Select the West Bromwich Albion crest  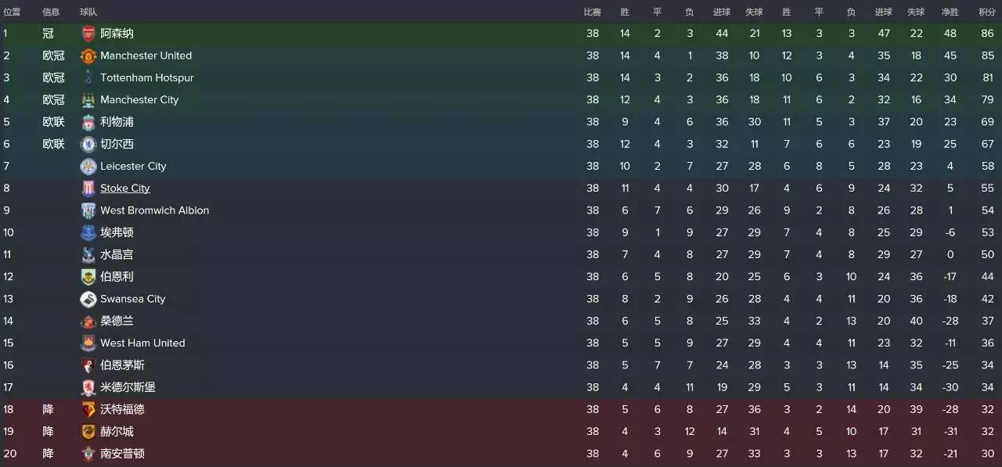pyautogui.click(x=88, y=210)
